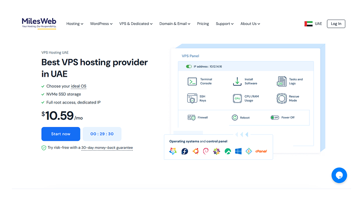Image resolution: width=363 pixels, height=202 pixels.
Task: Click the MilesWeb logo
Action: [39, 23]
